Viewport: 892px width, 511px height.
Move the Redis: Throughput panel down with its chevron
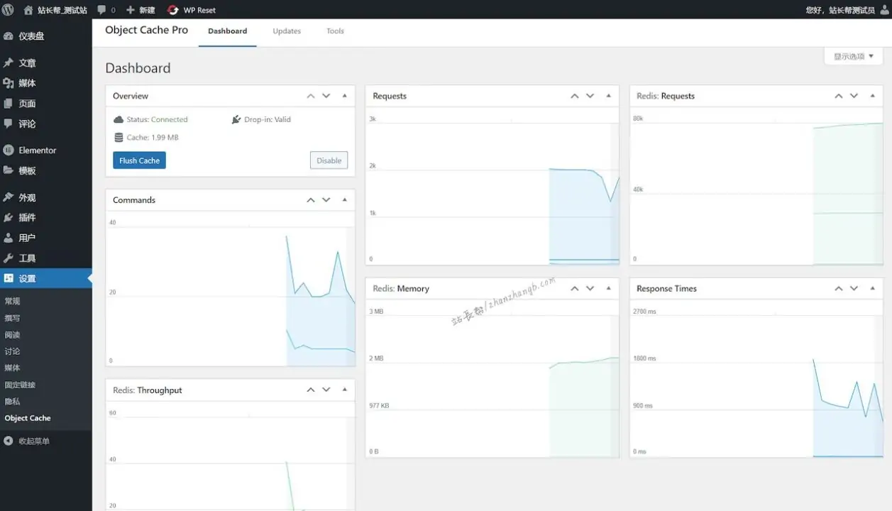pyautogui.click(x=326, y=389)
